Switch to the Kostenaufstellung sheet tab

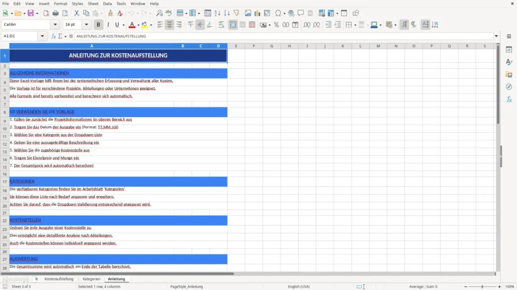click(x=59, y=279)
